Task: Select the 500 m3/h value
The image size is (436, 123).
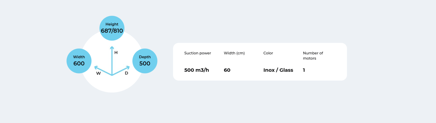Action: click(x=196, y=70)
